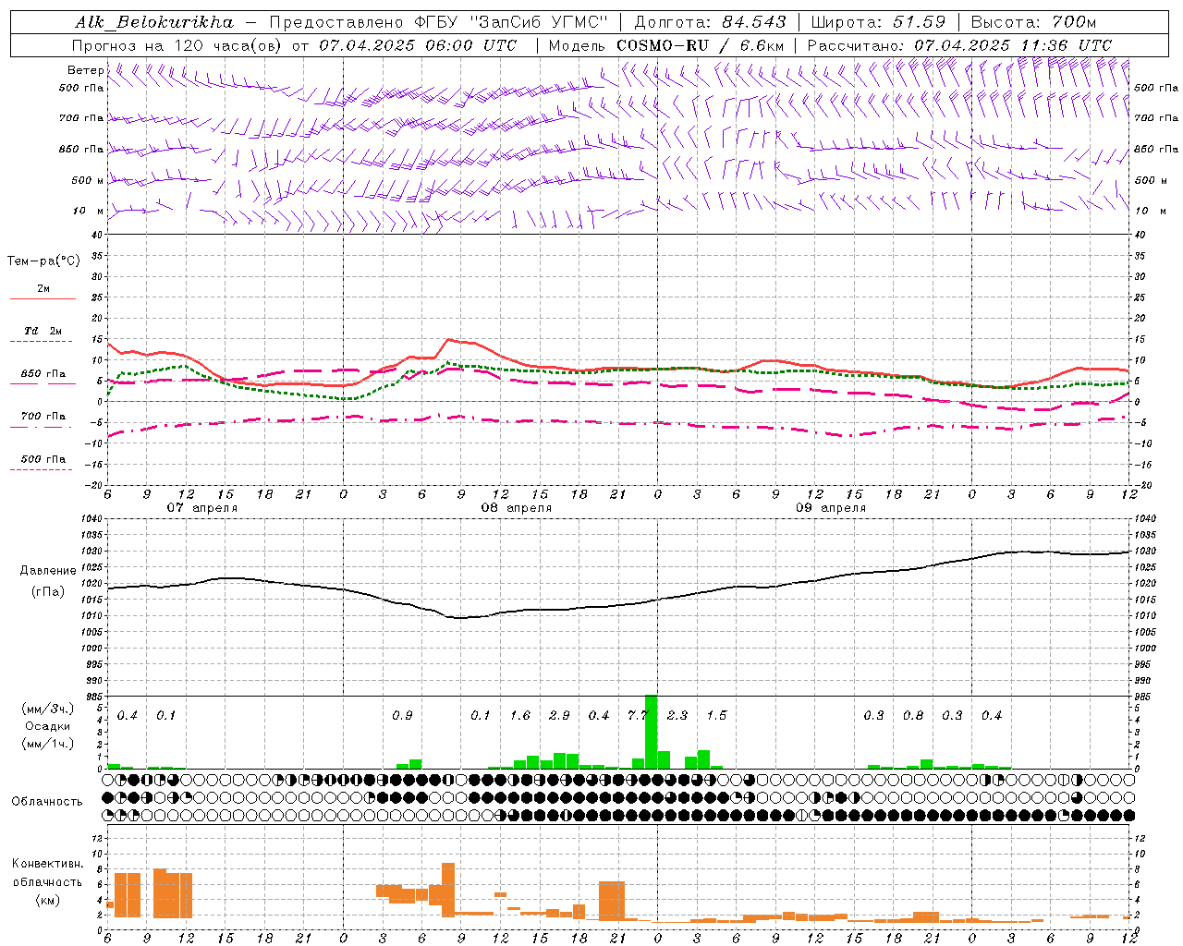Image resolution: width=1183 pixels, height=946 pixels.
Task: Click the (гПа) unit under Давление
Action: click(x=47, y=591)
